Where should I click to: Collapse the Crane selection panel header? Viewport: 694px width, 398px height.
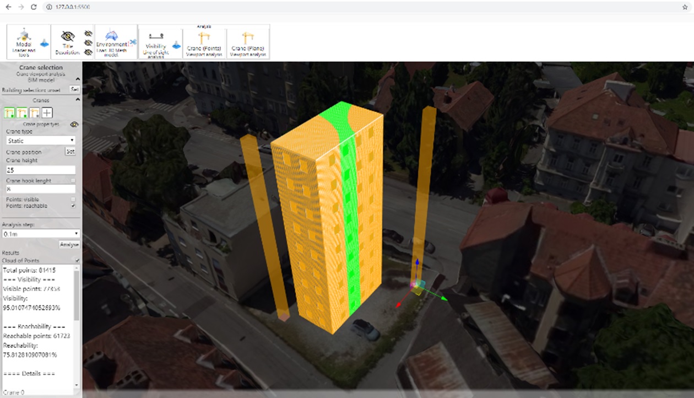[77, 80]
